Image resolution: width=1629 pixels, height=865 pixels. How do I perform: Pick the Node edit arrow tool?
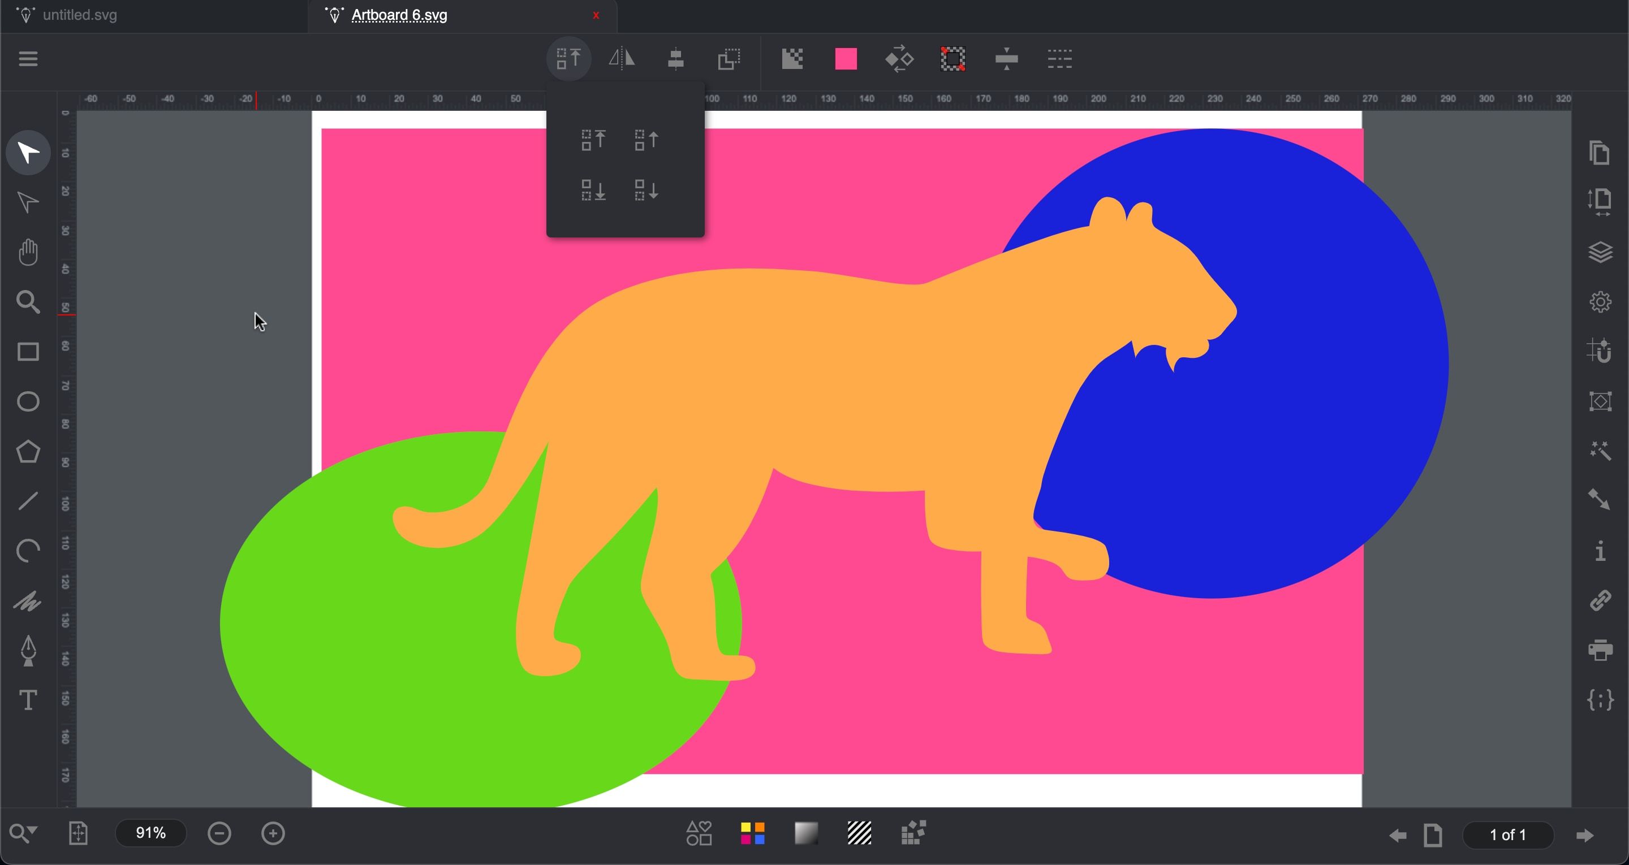point(28,202)
